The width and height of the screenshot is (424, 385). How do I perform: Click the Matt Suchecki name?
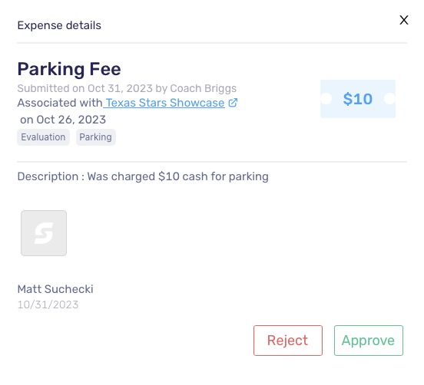pos(55,289)
